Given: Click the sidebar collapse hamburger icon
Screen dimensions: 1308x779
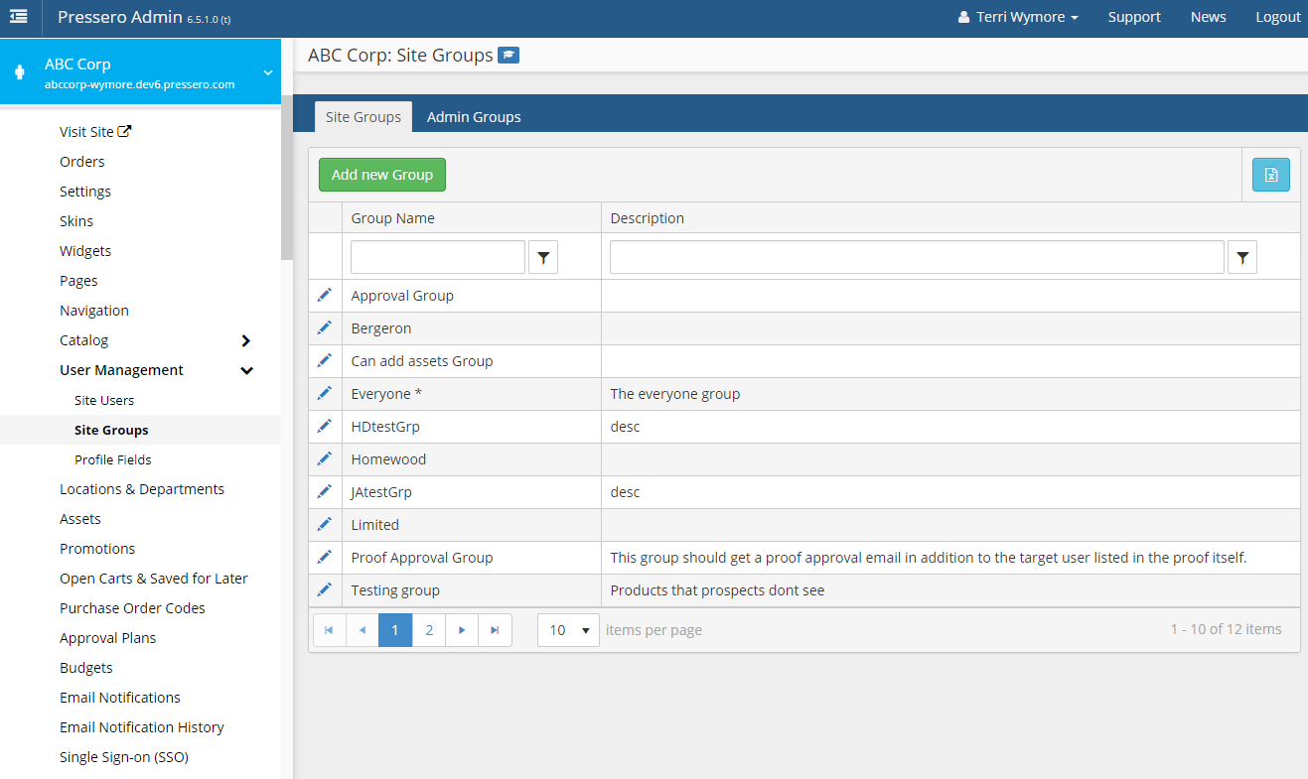Looking at the screenshot, I should [x=19, y=17].
